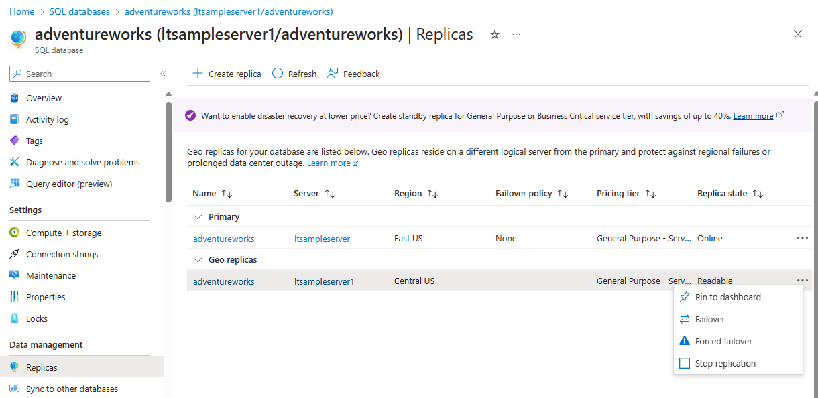The image size is (818, 398).
Task: Click the Refresh circular arrow icon
Action: click(278, 74)
